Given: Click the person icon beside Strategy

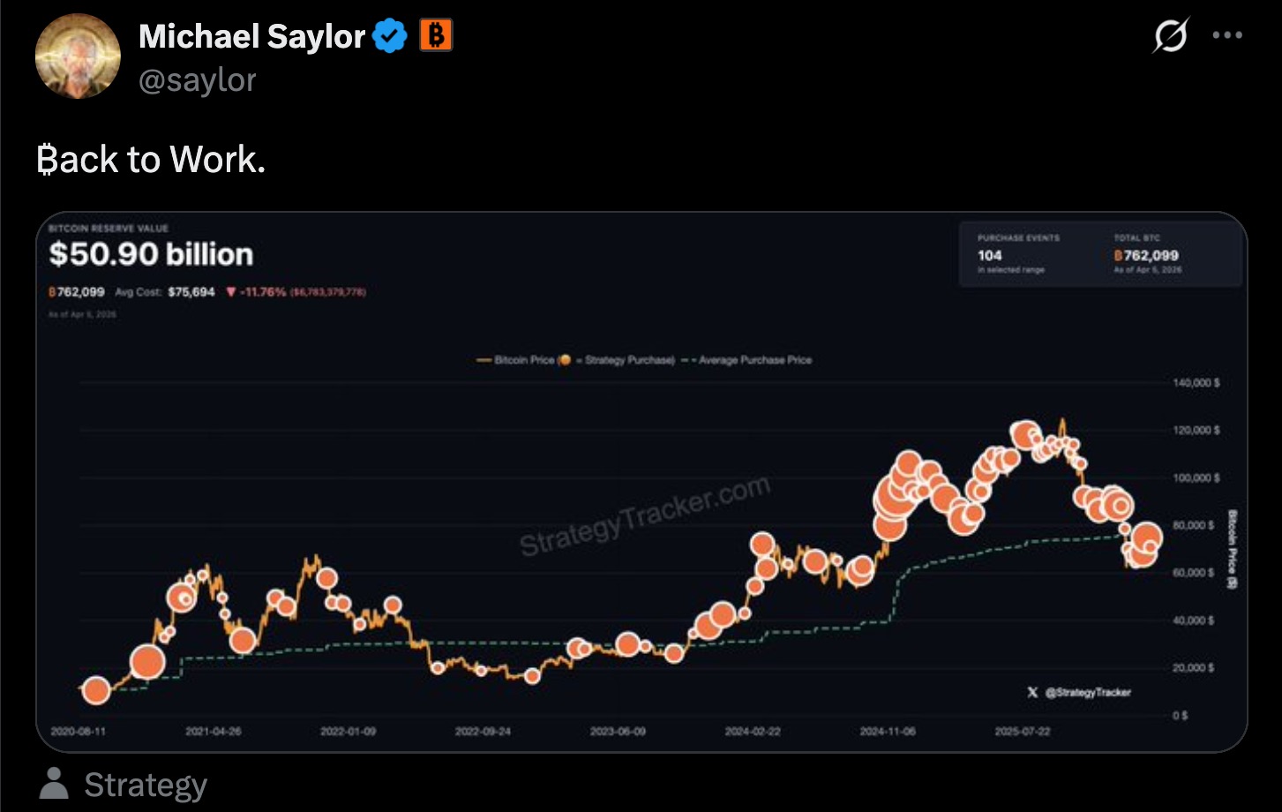Looking at the screenshot, I should click(55, 784).
